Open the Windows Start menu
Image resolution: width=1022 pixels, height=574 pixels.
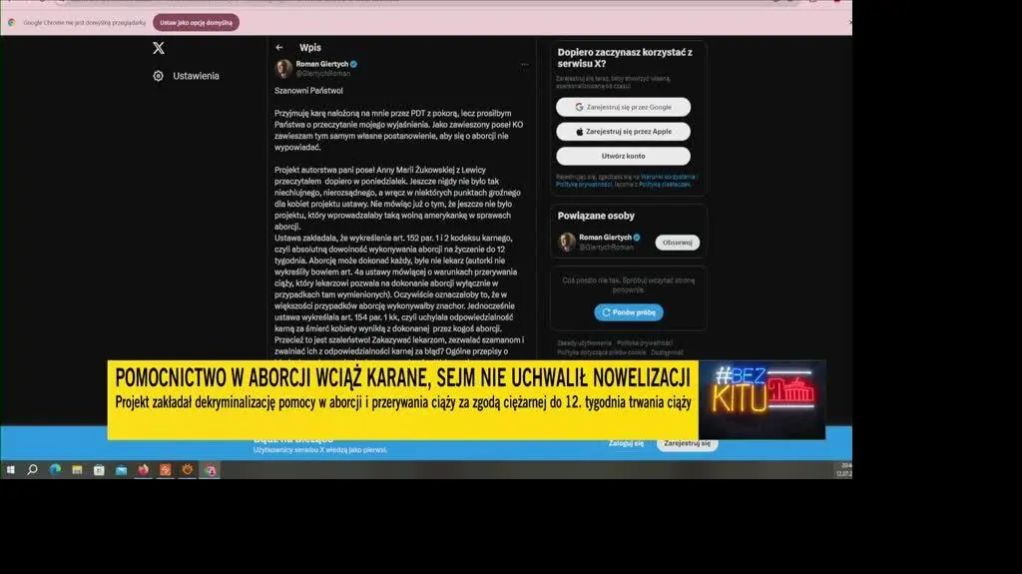click(10, 469)
